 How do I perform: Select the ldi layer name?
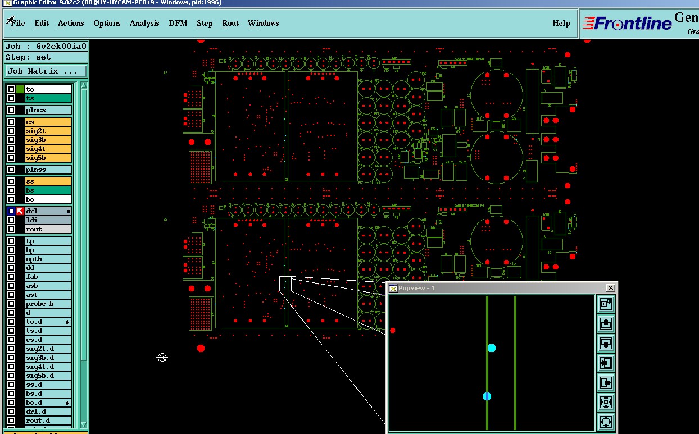tap(48, 220)
